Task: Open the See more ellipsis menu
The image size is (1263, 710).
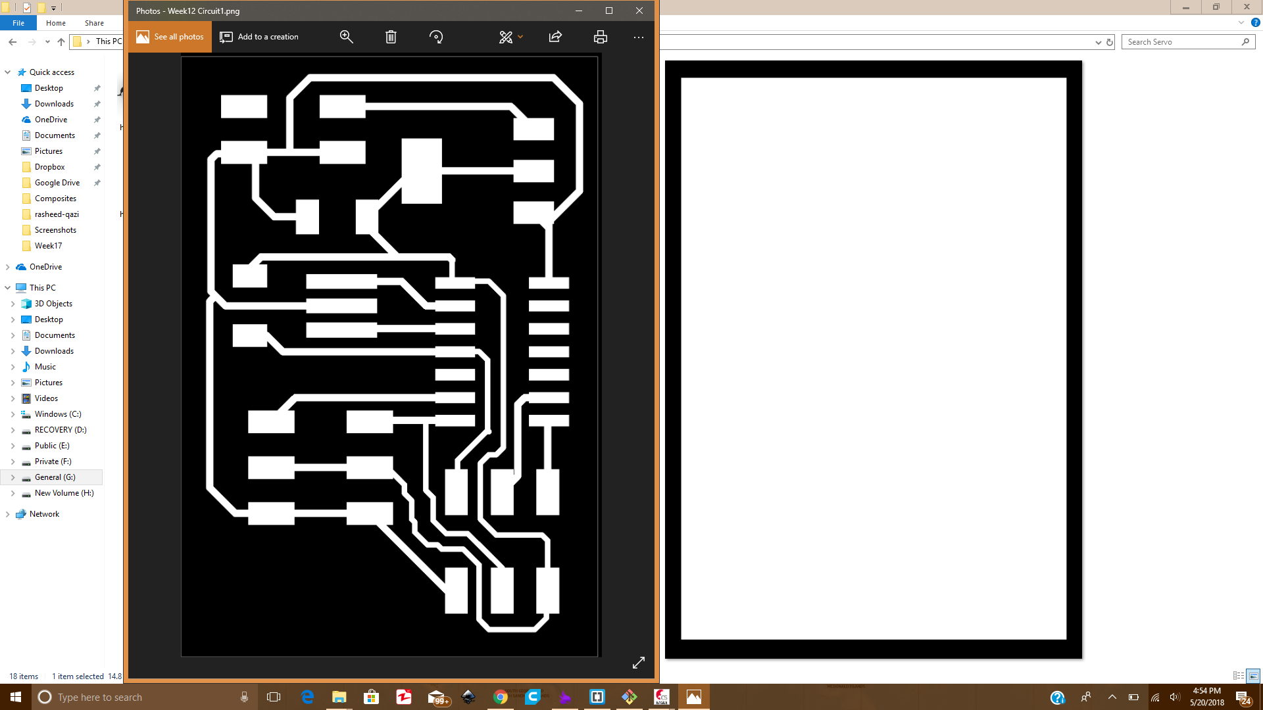Action: [638, 37]
